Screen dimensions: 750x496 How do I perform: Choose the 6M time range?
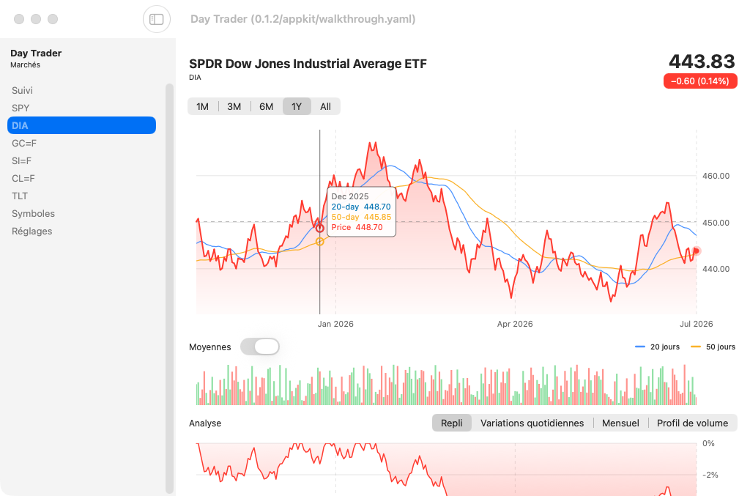click(x=267, y=107)
